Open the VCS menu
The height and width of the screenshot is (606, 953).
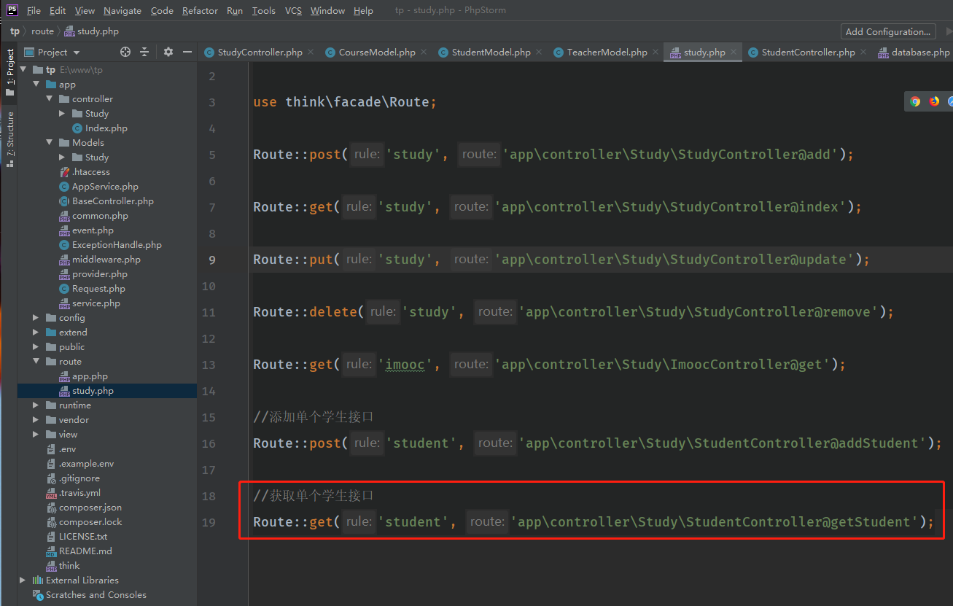(293, 10)
